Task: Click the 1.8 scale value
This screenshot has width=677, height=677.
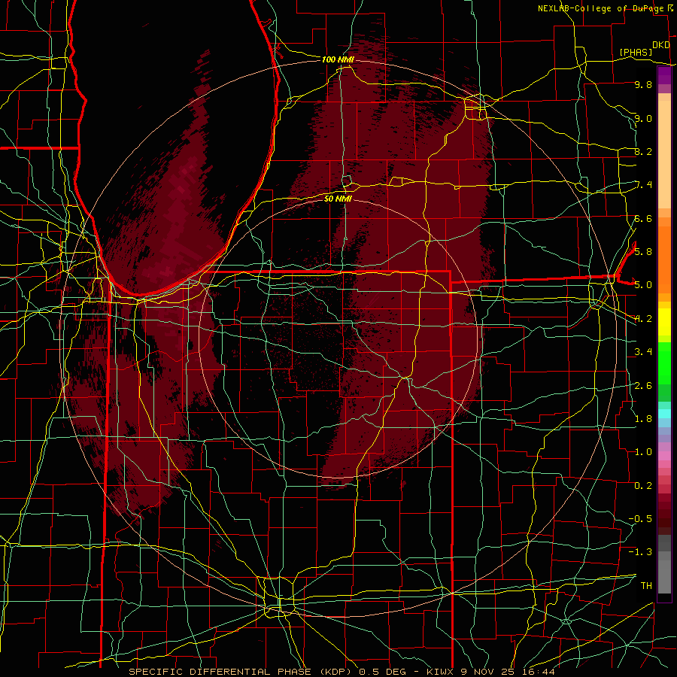Action: click(x=643, y=418)
